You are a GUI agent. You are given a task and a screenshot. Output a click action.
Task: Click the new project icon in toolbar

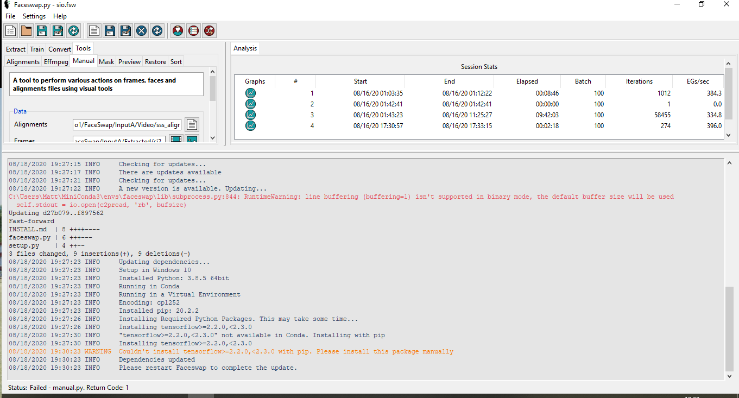[10, 31]
